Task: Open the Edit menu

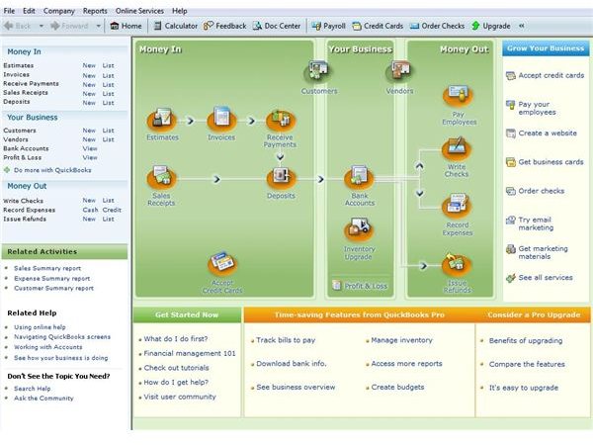Action: point(29,11)
